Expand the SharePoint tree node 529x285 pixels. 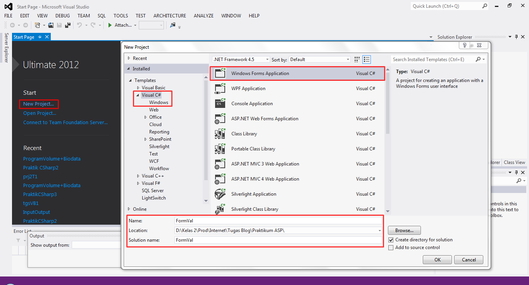click(x=146, y=139)
